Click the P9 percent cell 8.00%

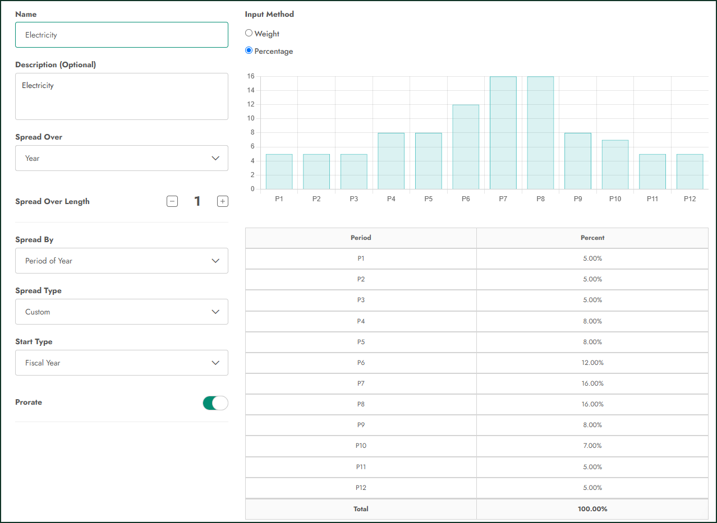[x=592, y=425]
